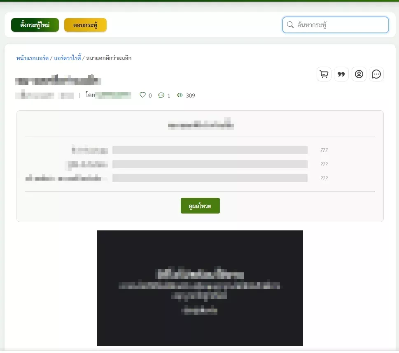Select the second poll option bar

pyautogui.click(x=210, y=164)
